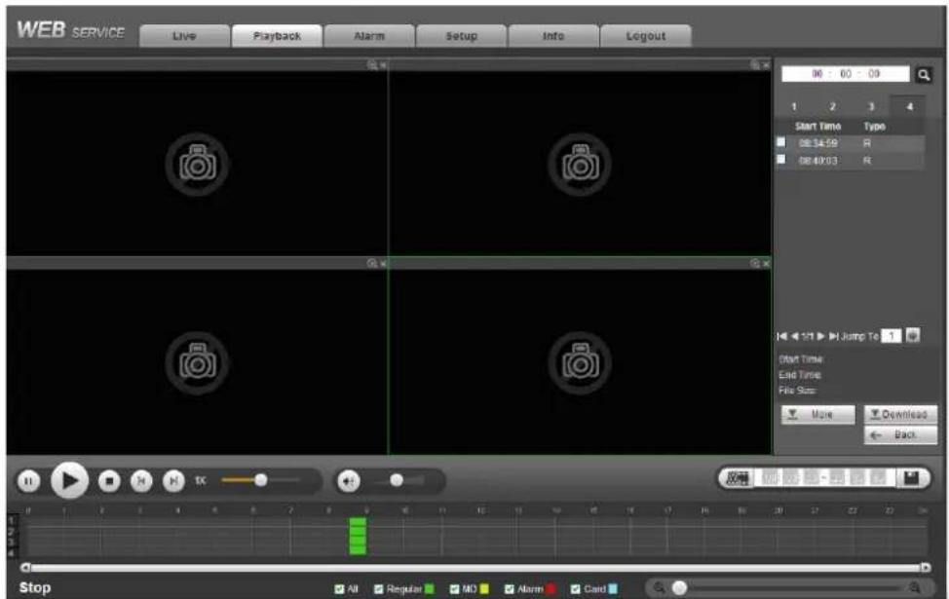This screenshot has width=949, height=599.
Task: Click the timeline scrollbar right arrow
Action: [926, 568]
